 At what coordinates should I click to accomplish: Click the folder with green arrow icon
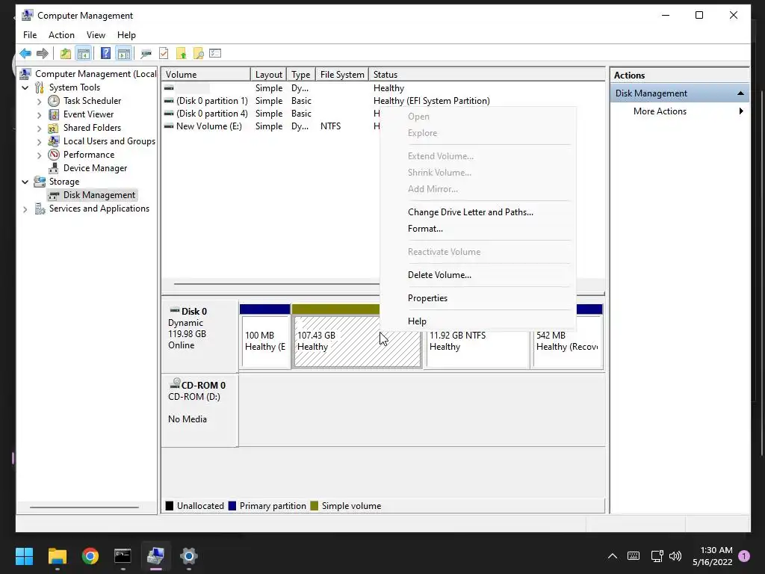tap(181, 53)
